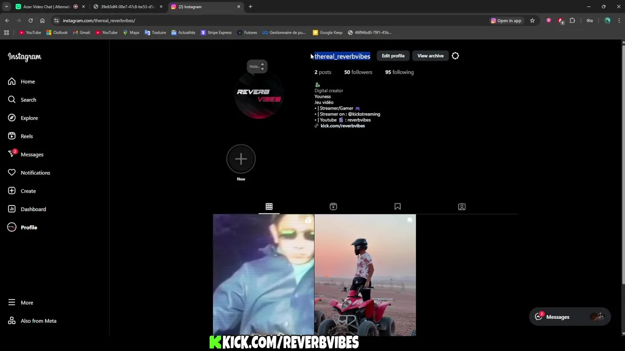
Task: Open @kickstreaming mention in bio
Action: click(364, 114)
